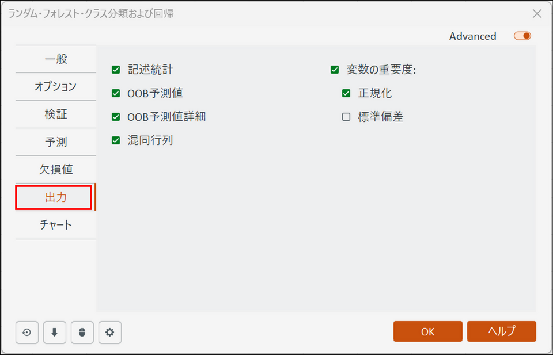
Task: Uncheck the OOB予測値 checkbox
Action: pyautogui.click(x=116, y=93)
